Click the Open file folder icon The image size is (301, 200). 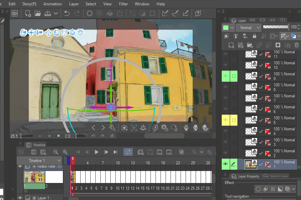37,13
